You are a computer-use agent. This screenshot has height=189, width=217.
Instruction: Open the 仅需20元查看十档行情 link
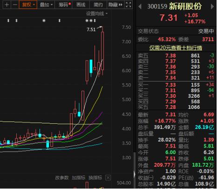pos(176,48)
